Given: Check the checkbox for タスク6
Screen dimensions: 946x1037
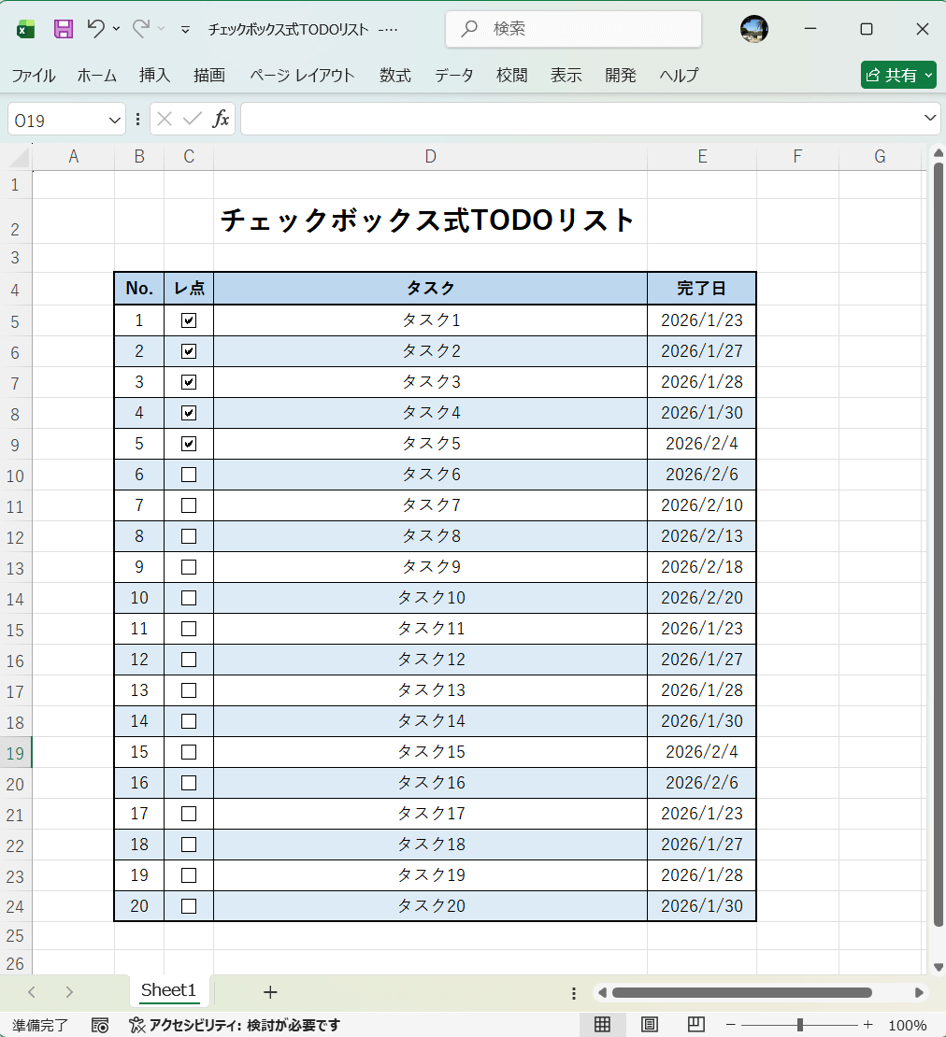Looking at the screenshot, I should coord(188,474).
